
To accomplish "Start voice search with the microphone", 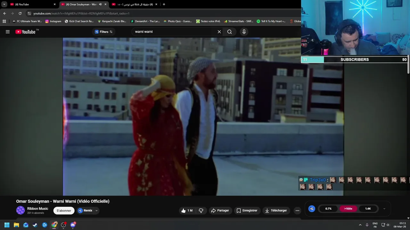I will coord(244,32).
